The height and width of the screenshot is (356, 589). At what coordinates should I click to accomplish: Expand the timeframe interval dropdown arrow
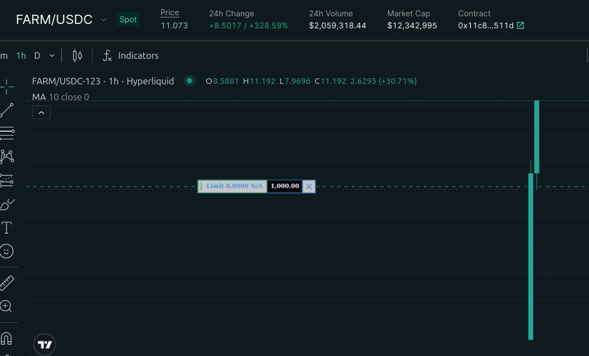click(52, 56)
